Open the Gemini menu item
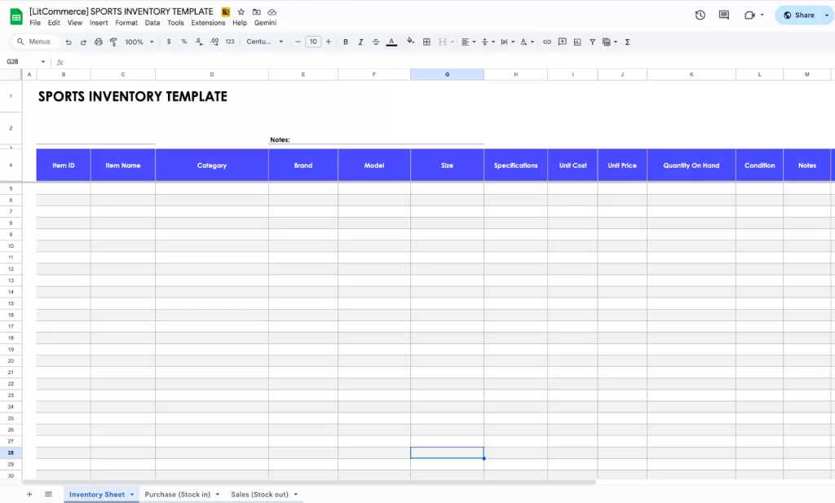The image size is (835, 503). (x=265, y=23)
